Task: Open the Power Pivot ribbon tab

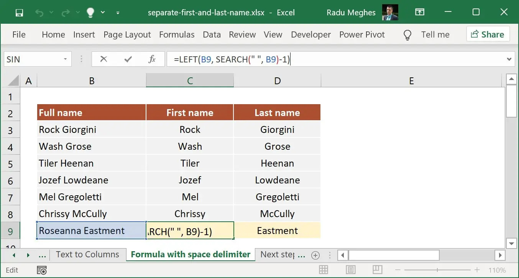Action: pyautogui.click(x=362, y=34)
